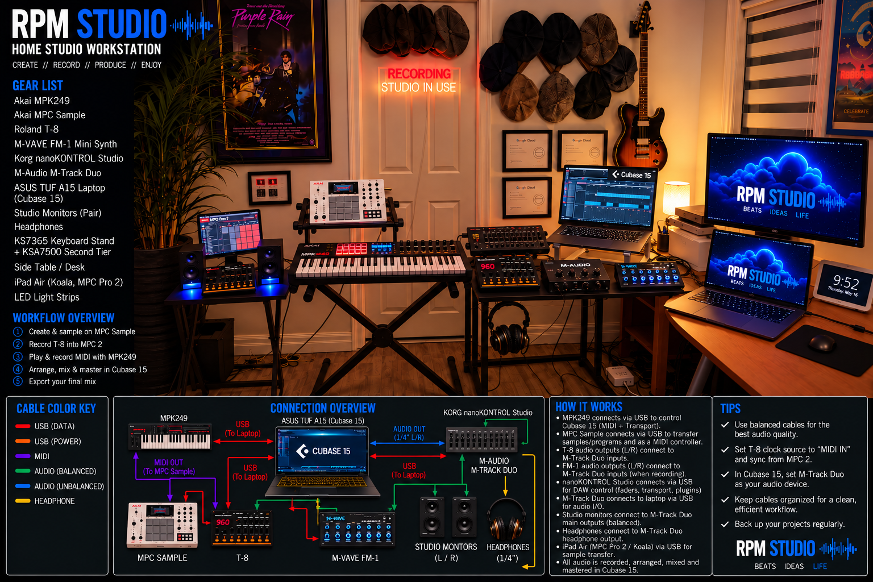Click the WORKFLOW OVERVIEW heading
This screenshot has width=873, height=582.
[x=64, y=318]
